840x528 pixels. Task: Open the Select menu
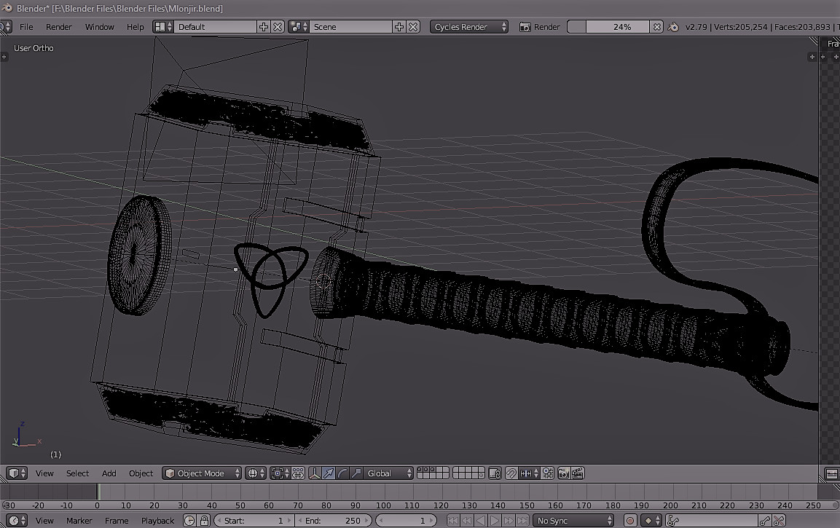[78, 473]
